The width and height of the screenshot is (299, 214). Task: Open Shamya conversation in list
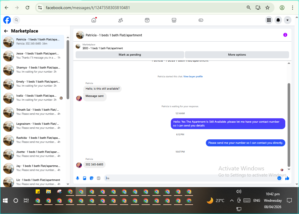coord(33,70)
